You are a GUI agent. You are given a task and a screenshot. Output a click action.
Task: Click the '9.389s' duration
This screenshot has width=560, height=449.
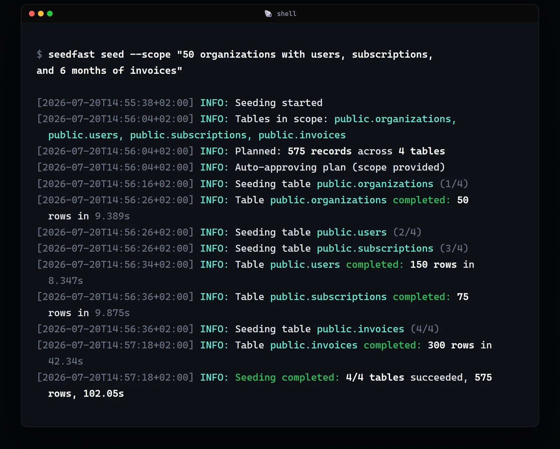click(112, 216)
